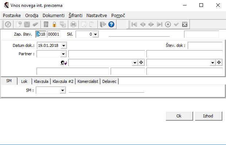Image resolution: width=226 pixels, height=145 pixels.
Task: Click the save disk toolbar icon
Action: (x=27, y=24)
